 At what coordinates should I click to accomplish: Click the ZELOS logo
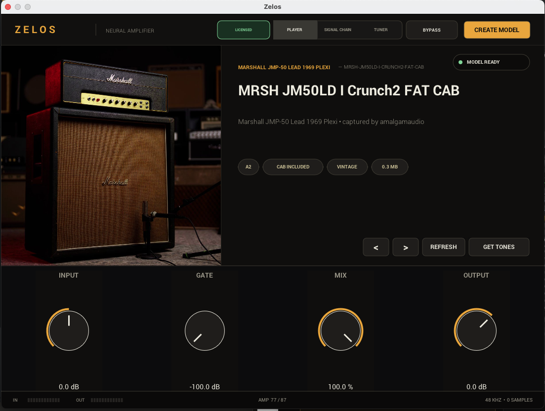click(35, 30)
